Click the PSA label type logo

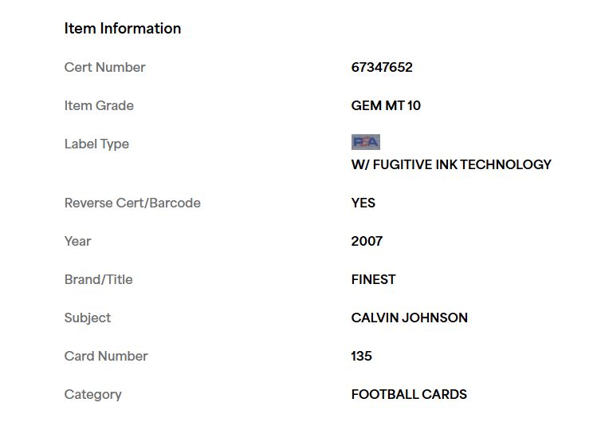pos(365,142)
